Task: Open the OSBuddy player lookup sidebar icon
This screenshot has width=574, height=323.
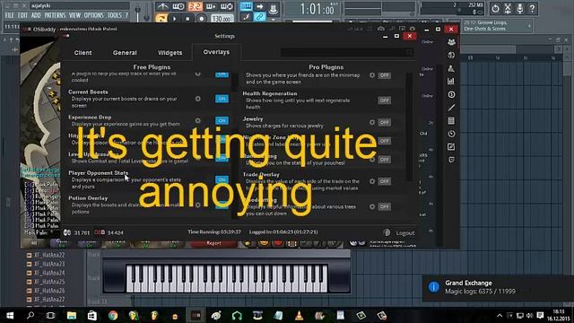Action: (451, 68)
